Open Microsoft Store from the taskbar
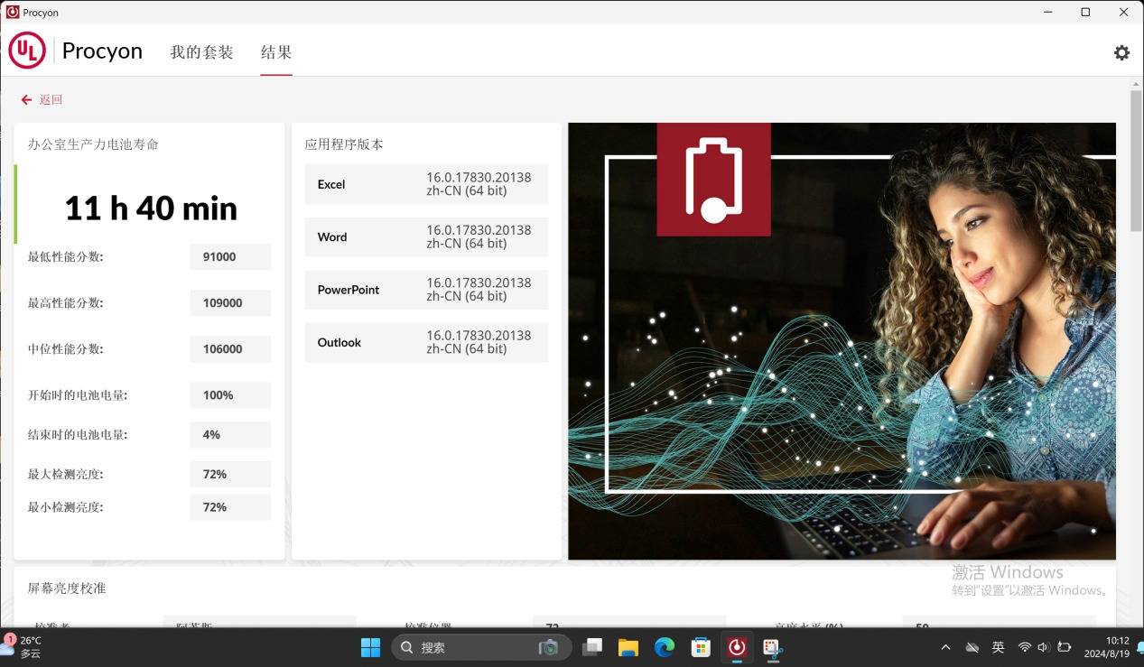Image resolution: width=1144 pixels, height=667 pixels. [x=701, y=647]
